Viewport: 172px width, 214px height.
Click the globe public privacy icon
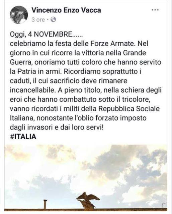pyautogui.click(x=53, y=20)
